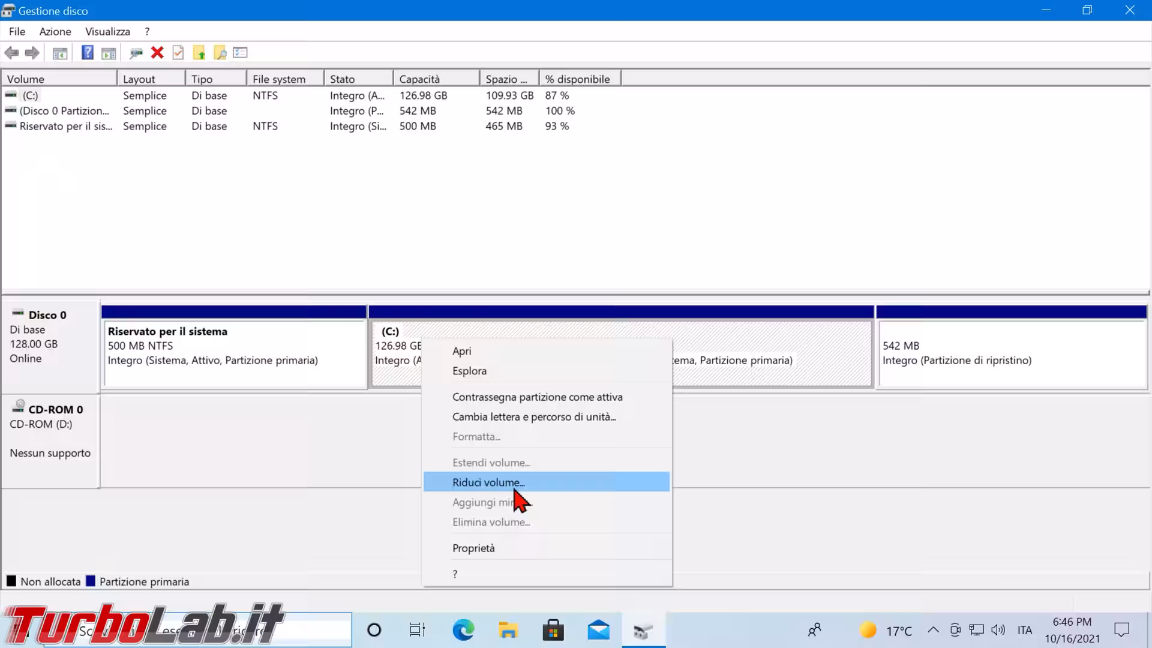Viewport: 1152px width, 648px height.
Task: Click the Properties checkmark toolbar icon
Action: [x=178, y=53]
